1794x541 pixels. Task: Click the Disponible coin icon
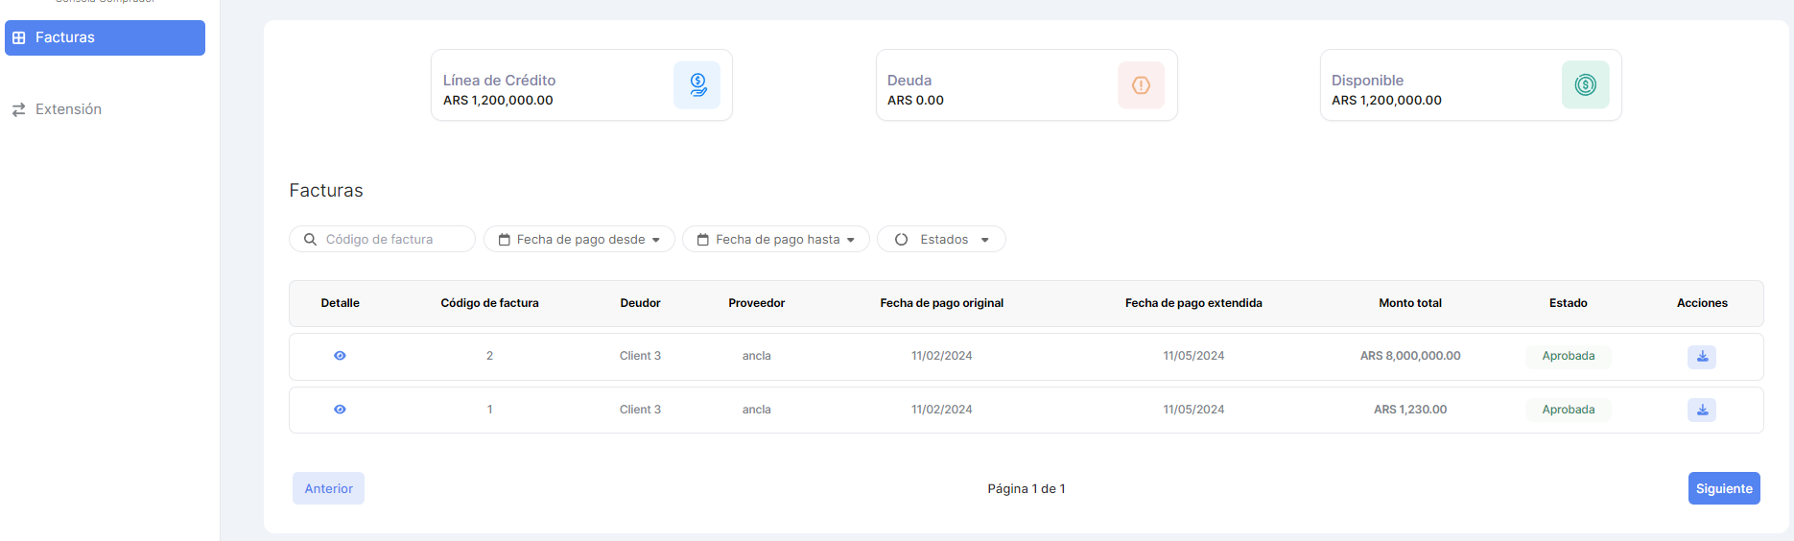pos(1585,85)
